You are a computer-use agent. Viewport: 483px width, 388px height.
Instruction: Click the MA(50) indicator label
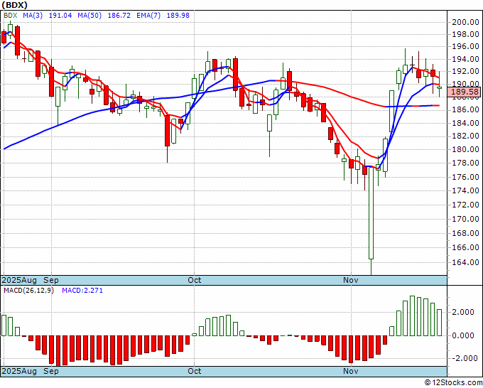pyautogui.click(x=89, y=16)
